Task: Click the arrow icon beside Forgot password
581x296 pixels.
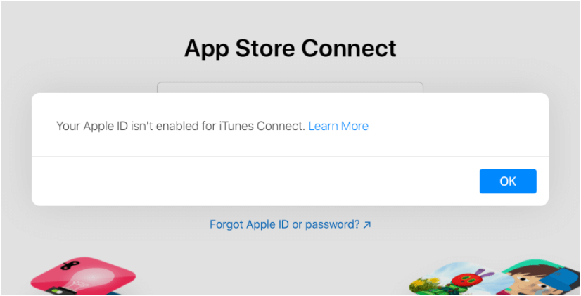Action: pyautogui.click(x=367, y=224)
